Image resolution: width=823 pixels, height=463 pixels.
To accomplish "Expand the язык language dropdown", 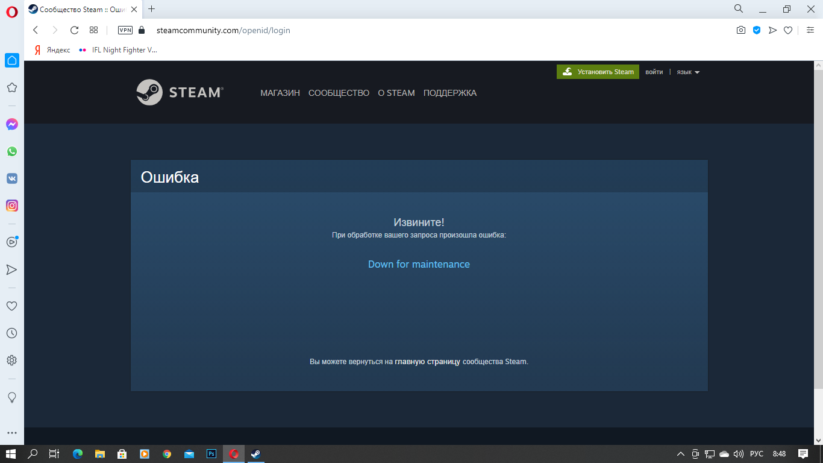I will [687, 72].
